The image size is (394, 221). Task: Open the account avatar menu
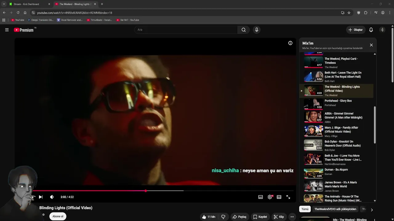tap(382, 30)
